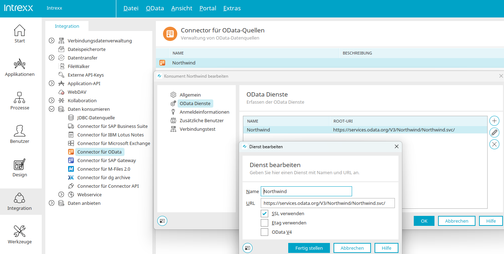The width and height of the screenshot is (504, 254).
Task: Click the Dateispeicherorte icon
Action: coord(61,49)
